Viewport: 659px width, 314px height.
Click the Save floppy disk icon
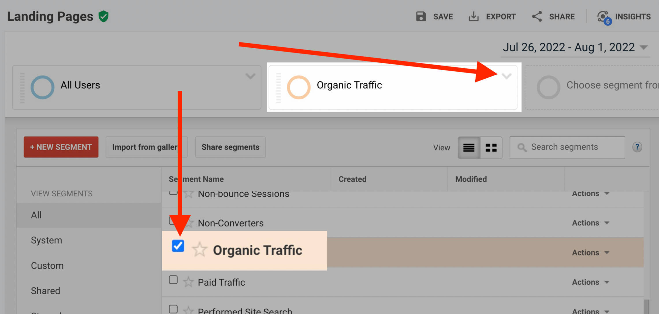421,16
